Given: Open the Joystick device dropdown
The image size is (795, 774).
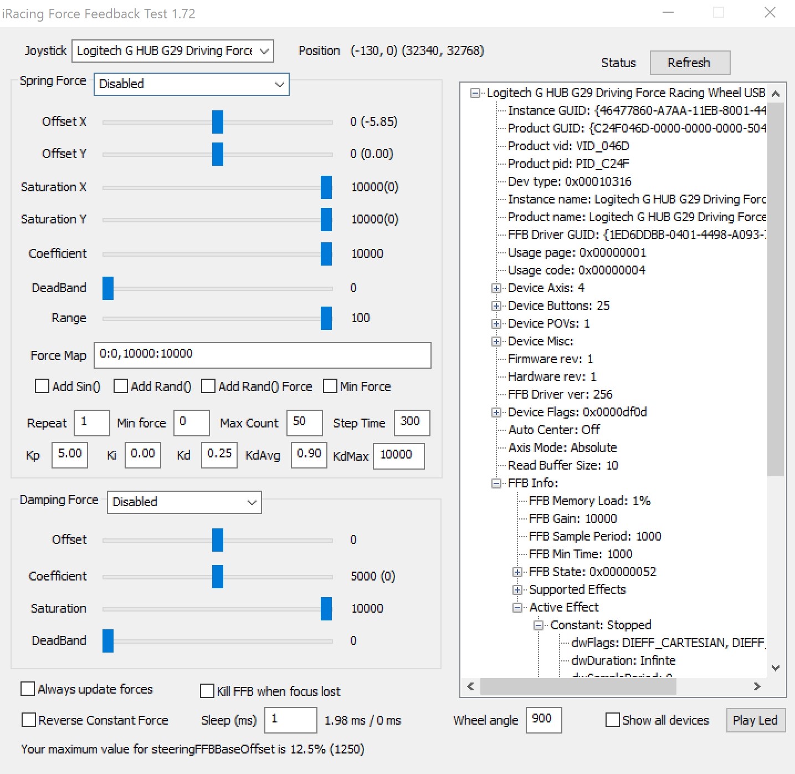Looking at the screenshot, I should pyautogui.click(x=173, y=51).
